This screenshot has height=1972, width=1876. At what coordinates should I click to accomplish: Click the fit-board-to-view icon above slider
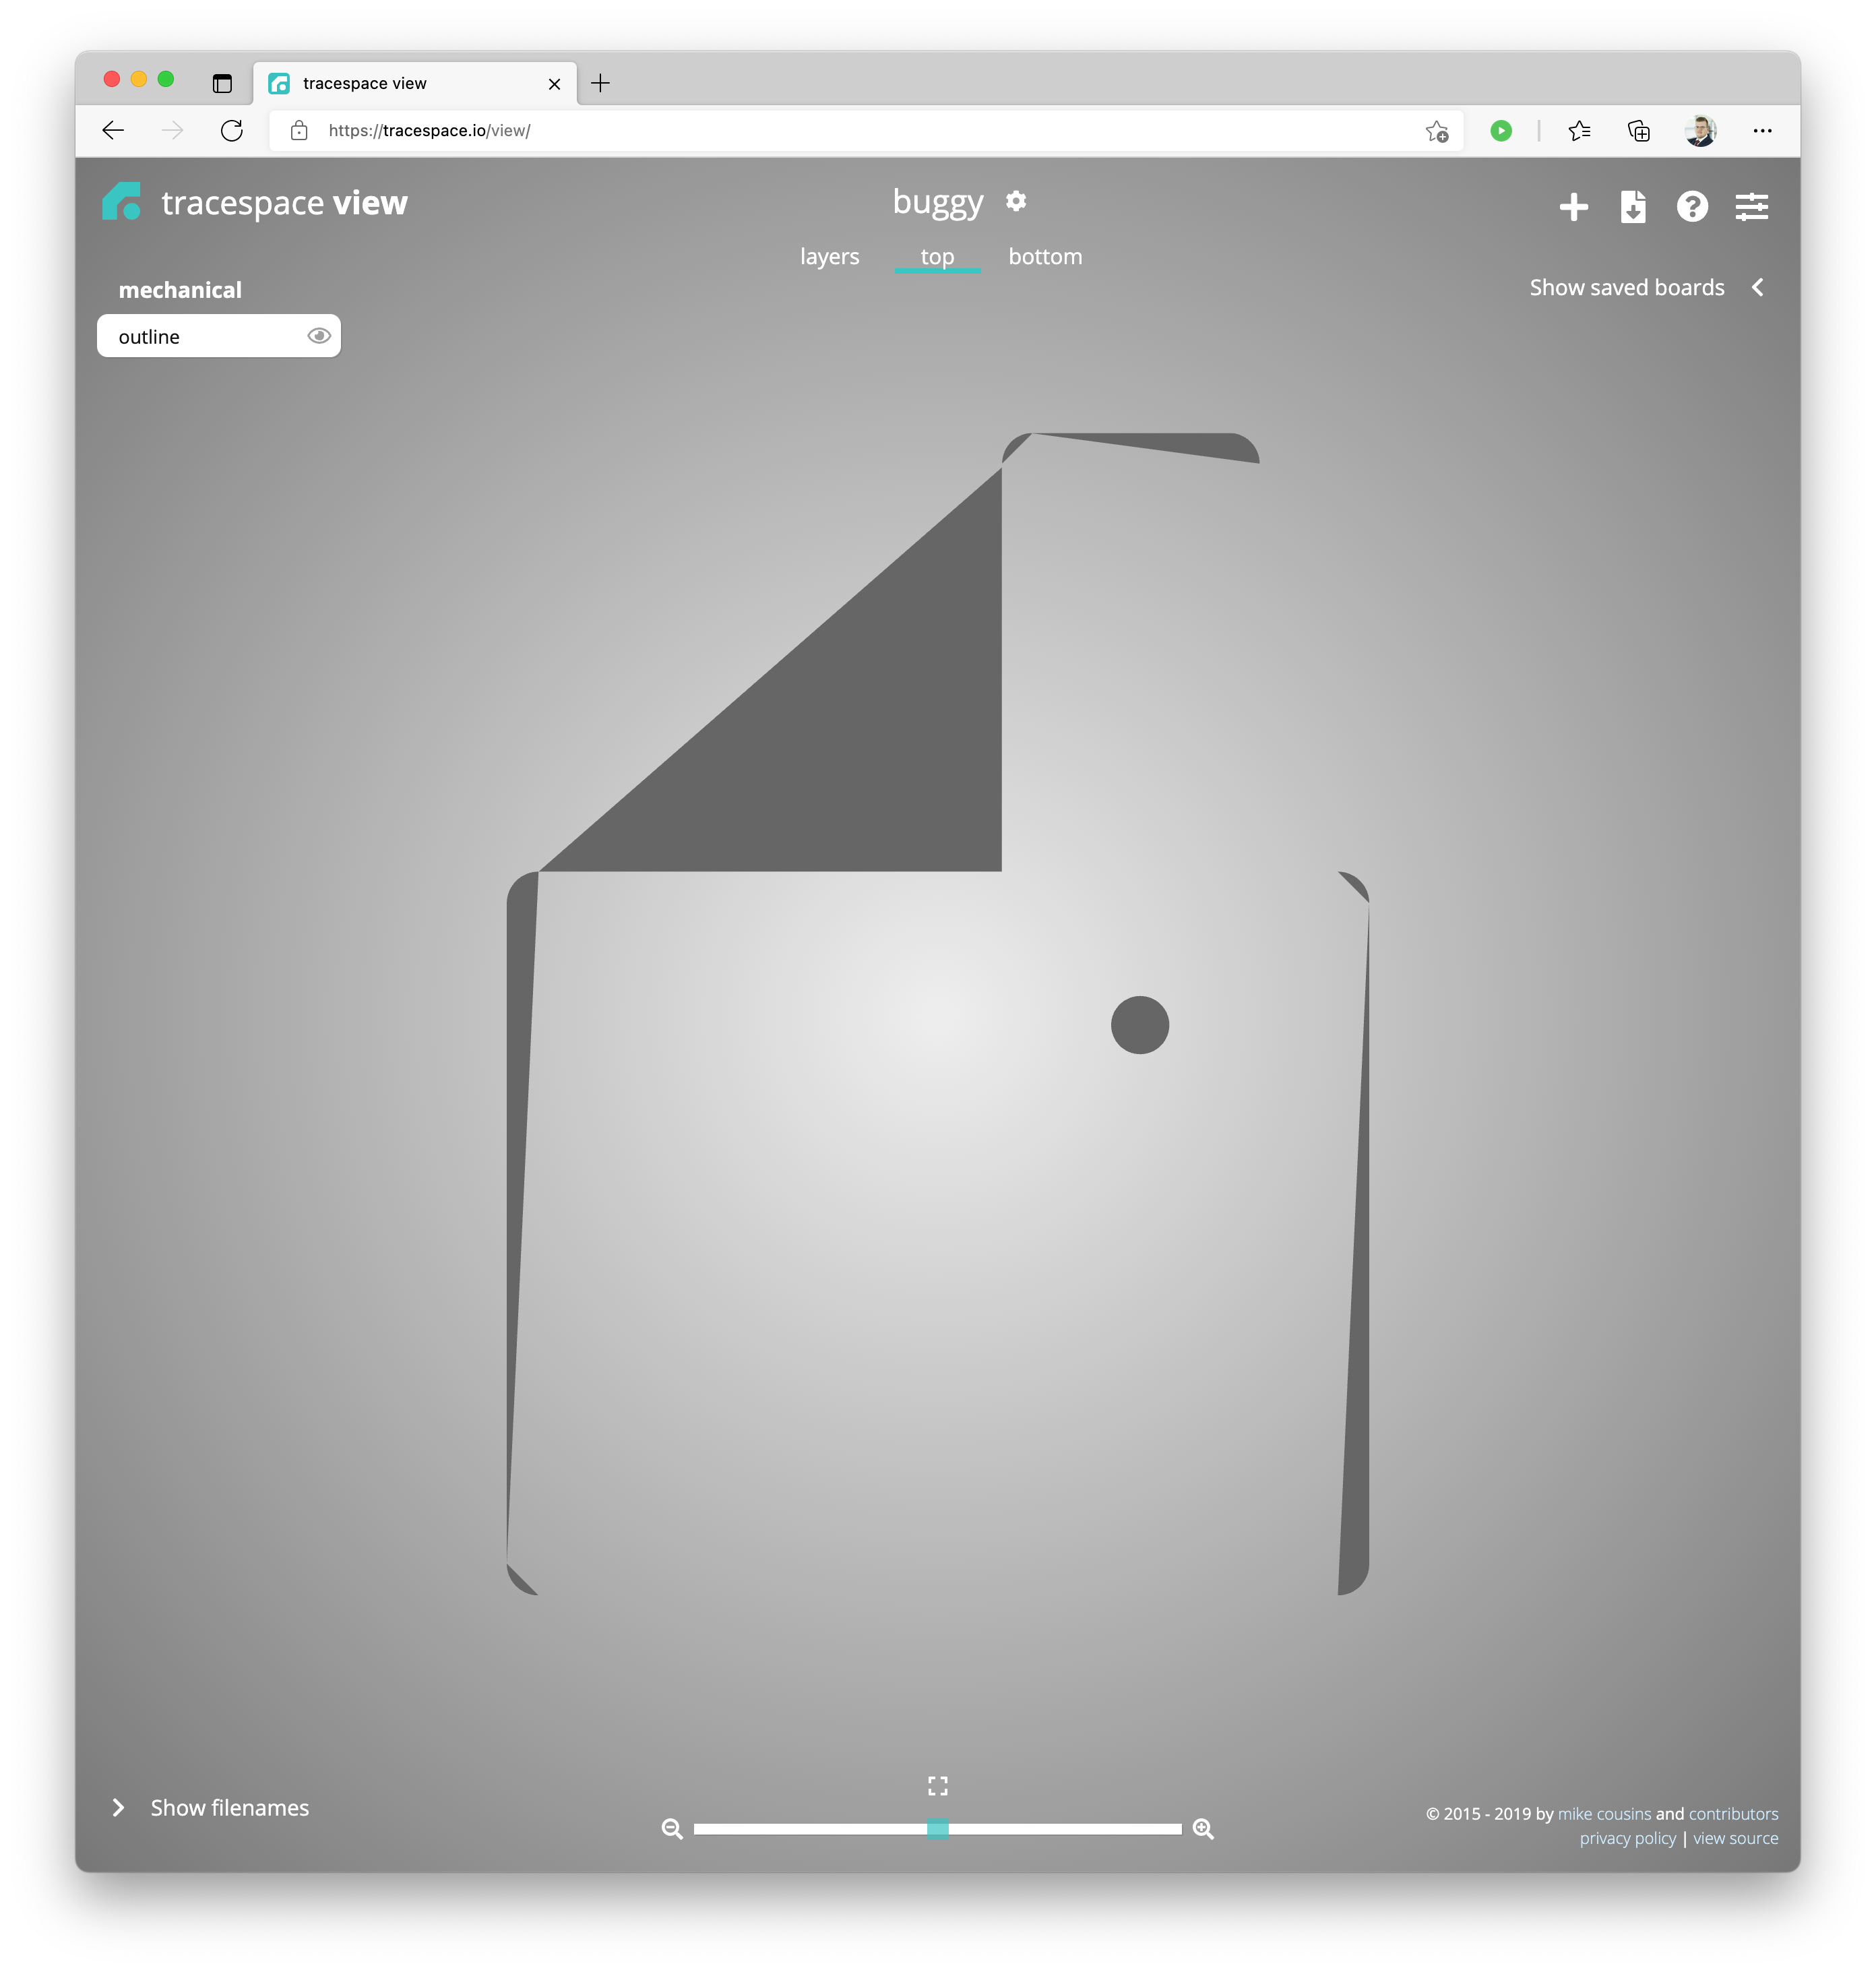click(937, 1786)
